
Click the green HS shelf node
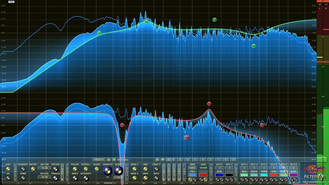click(215, 20)
